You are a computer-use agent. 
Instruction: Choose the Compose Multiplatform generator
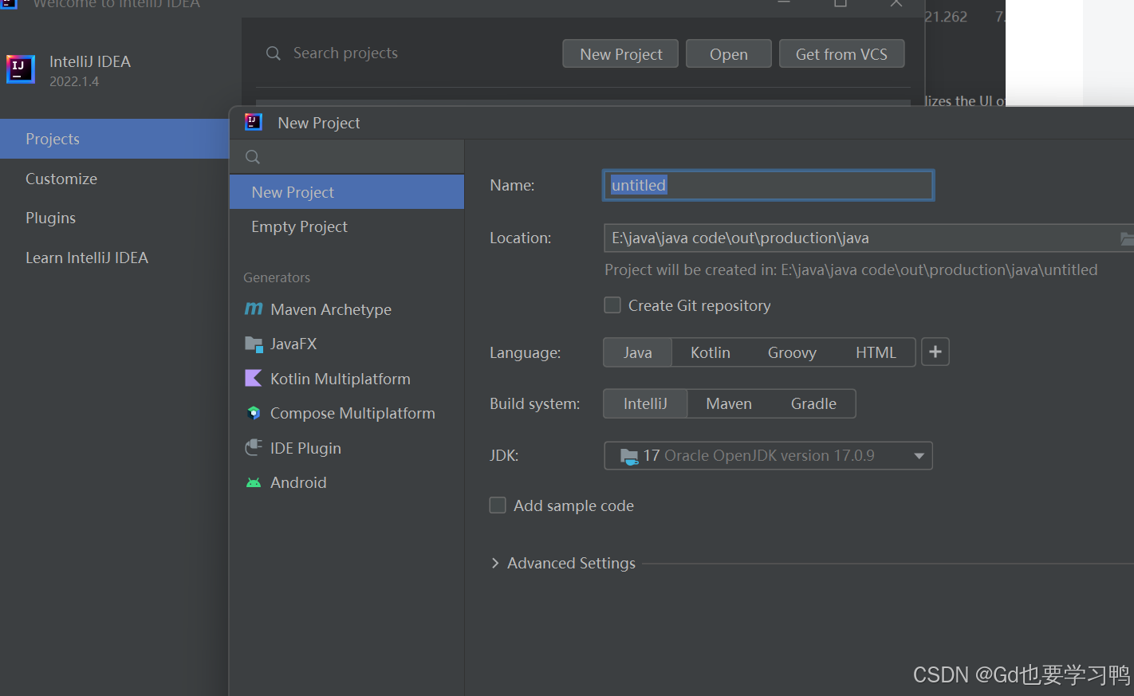tap(353, 413)
